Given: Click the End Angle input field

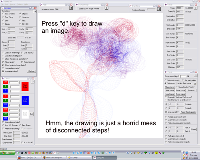Looking at the screenshot, I should click(x=180, y=29).
